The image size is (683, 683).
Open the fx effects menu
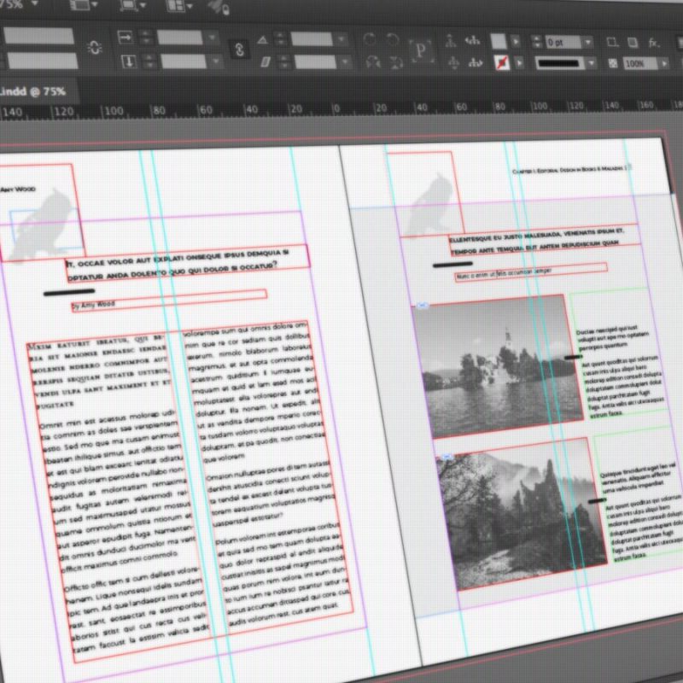tap(654, 43)
